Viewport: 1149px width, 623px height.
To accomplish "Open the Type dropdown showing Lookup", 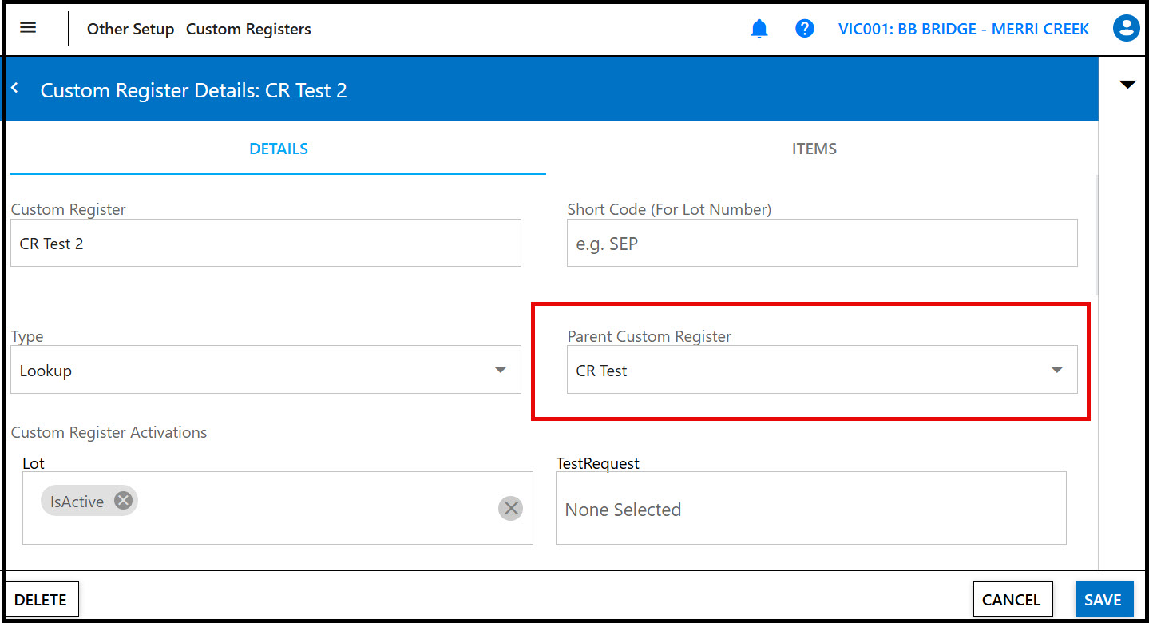I will point(266,370).
